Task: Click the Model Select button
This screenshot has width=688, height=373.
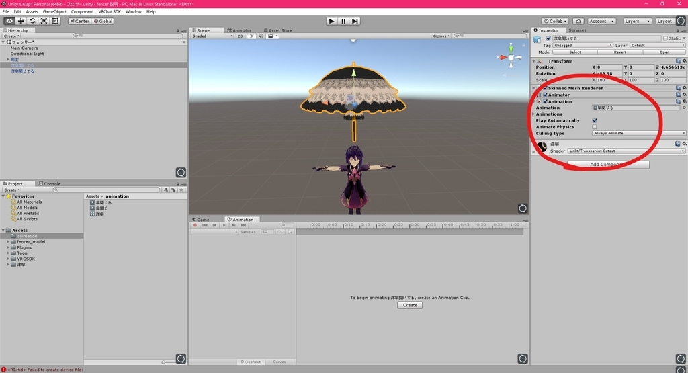Action: [x=575, y=52]
